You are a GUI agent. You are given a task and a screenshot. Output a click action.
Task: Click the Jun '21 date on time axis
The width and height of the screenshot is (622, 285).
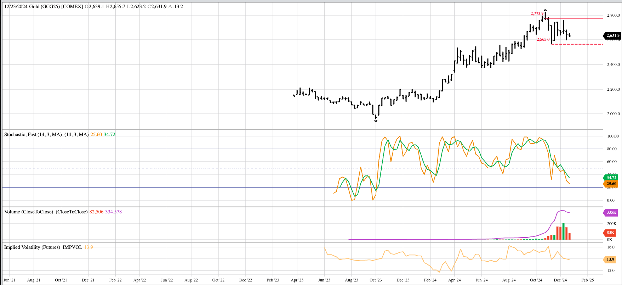[x=10, y=280]
